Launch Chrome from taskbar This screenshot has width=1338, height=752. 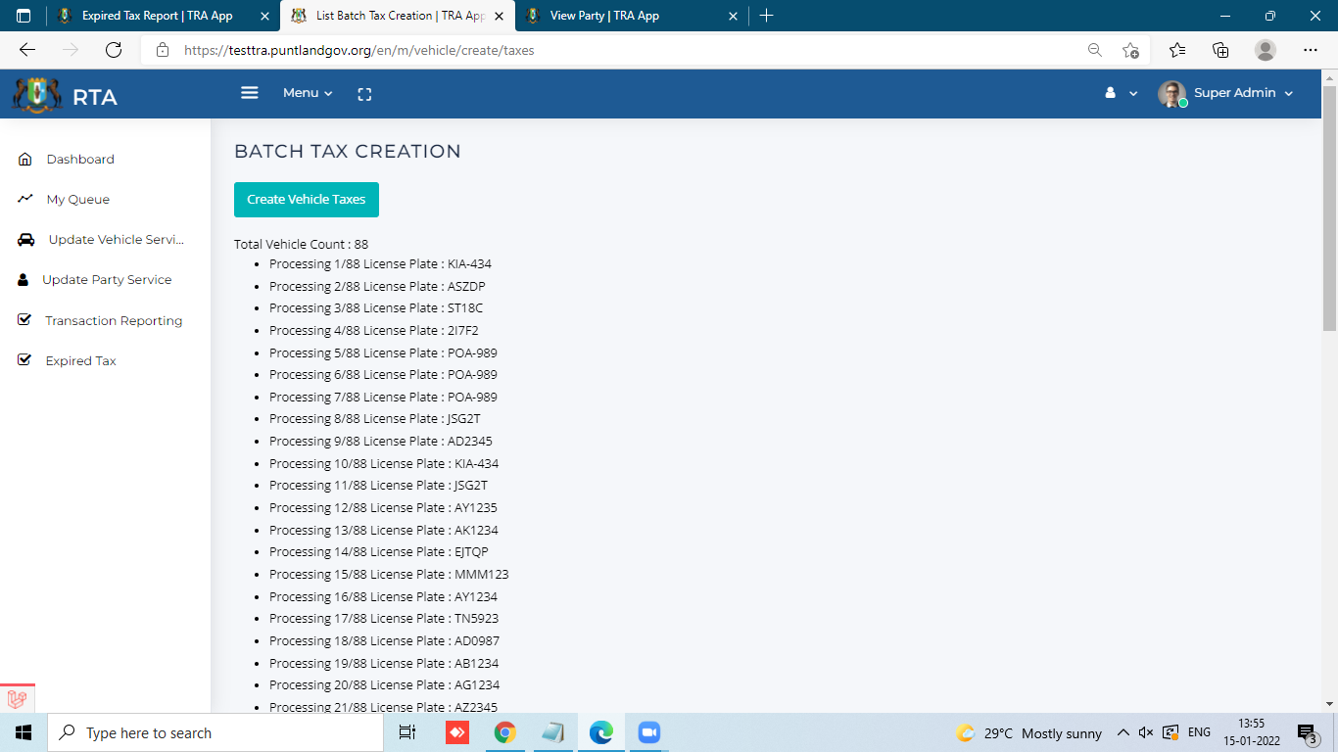505,732
